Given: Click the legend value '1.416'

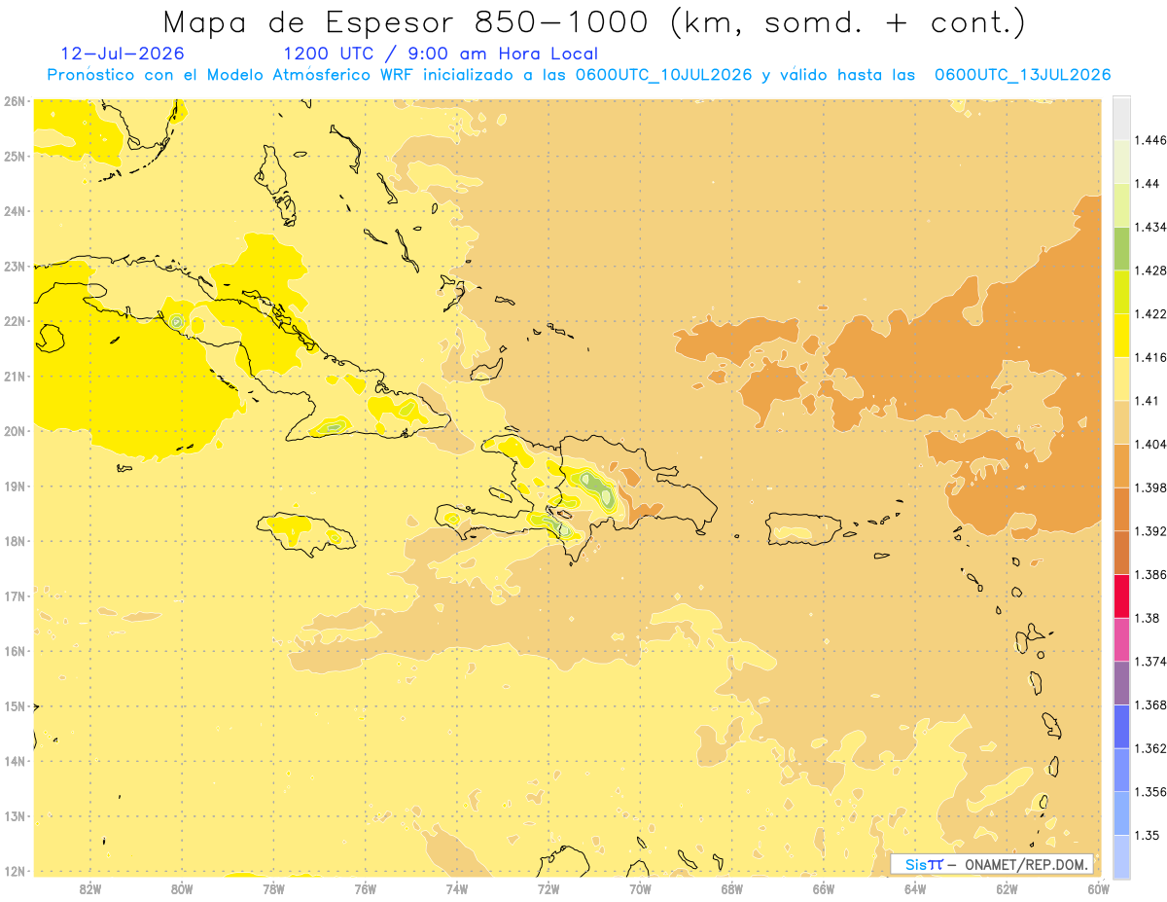Looking at the screenshot, I should (1150, 357).
